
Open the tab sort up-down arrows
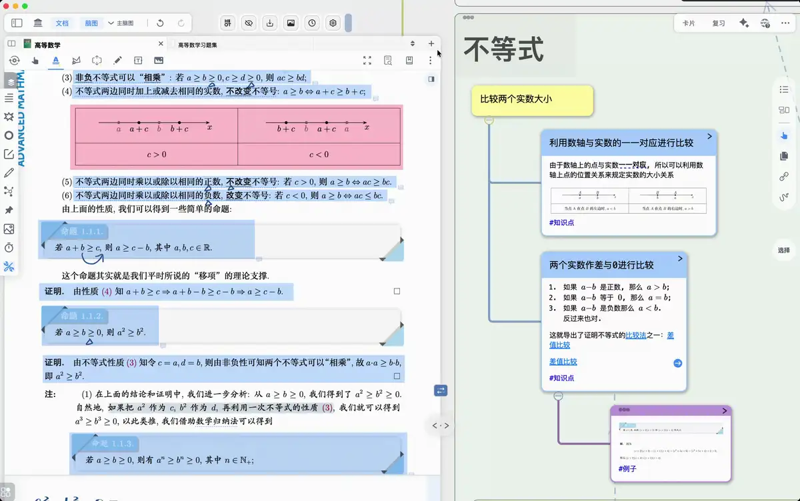(x=413, y=44)
